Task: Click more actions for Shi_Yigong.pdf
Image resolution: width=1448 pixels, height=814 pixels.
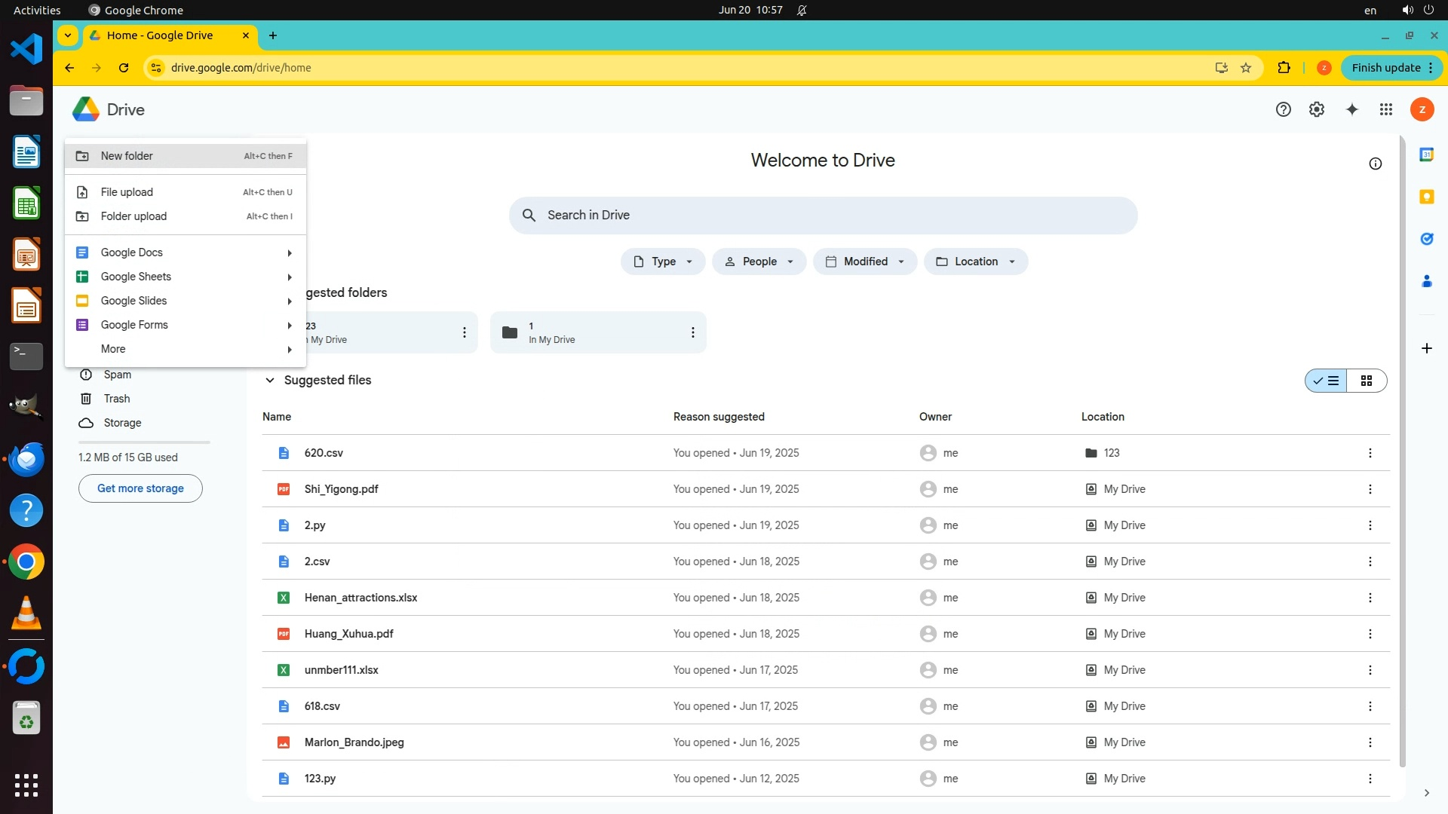Action: click(1370, 489)
